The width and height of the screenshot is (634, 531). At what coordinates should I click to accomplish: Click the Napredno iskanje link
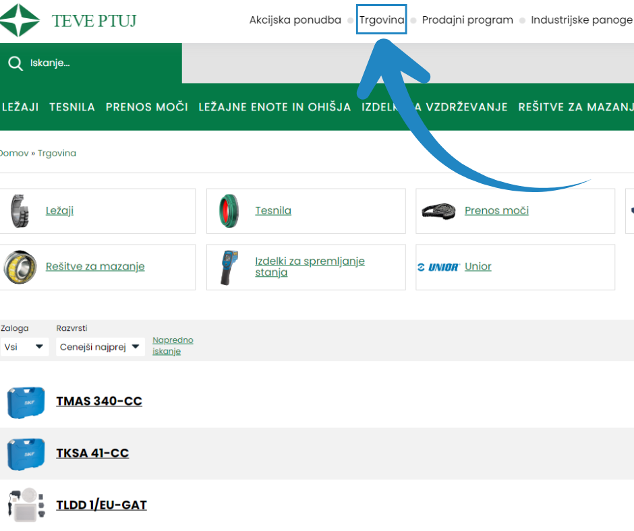pyautogui.click(x=173, y=346)
